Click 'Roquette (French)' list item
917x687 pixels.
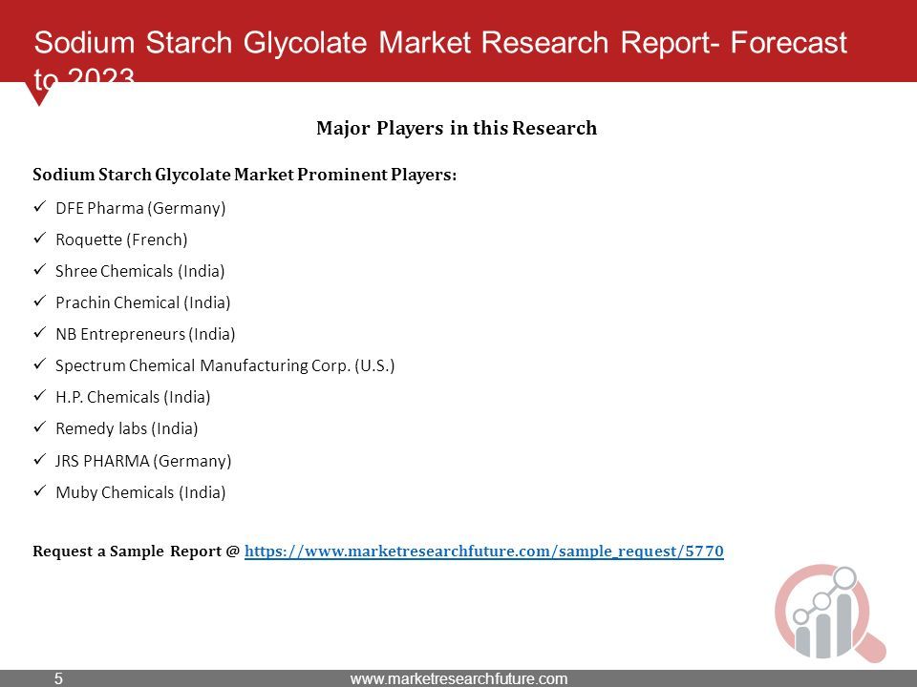coord(121,240)
